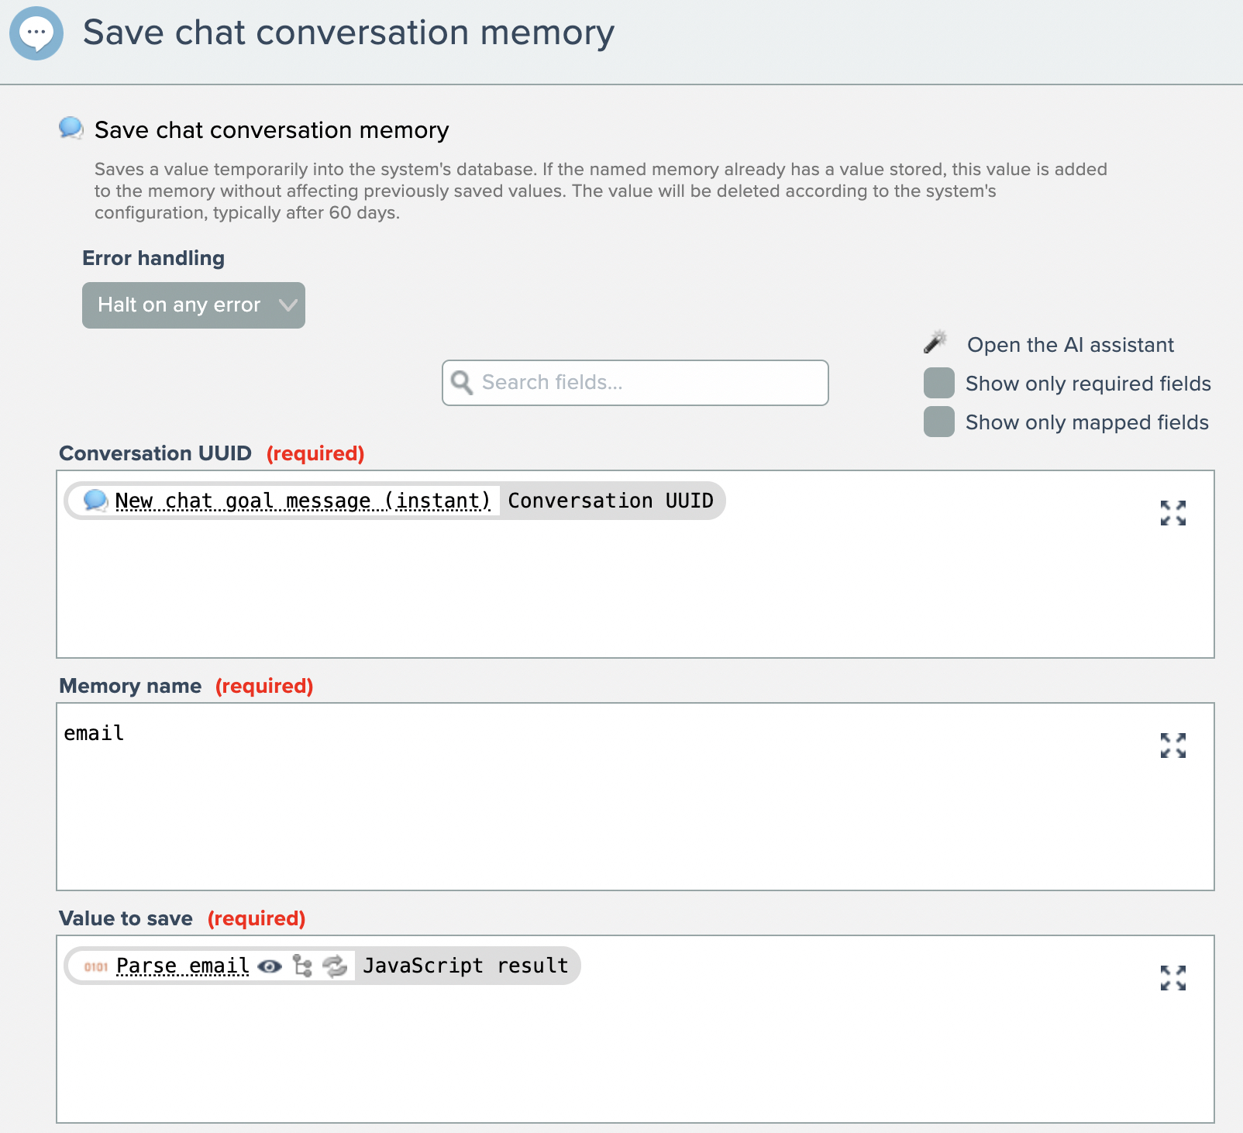Open the AI assistant link
Viewport: 1243px width, 1133px height.
[x=1070, y=345]
